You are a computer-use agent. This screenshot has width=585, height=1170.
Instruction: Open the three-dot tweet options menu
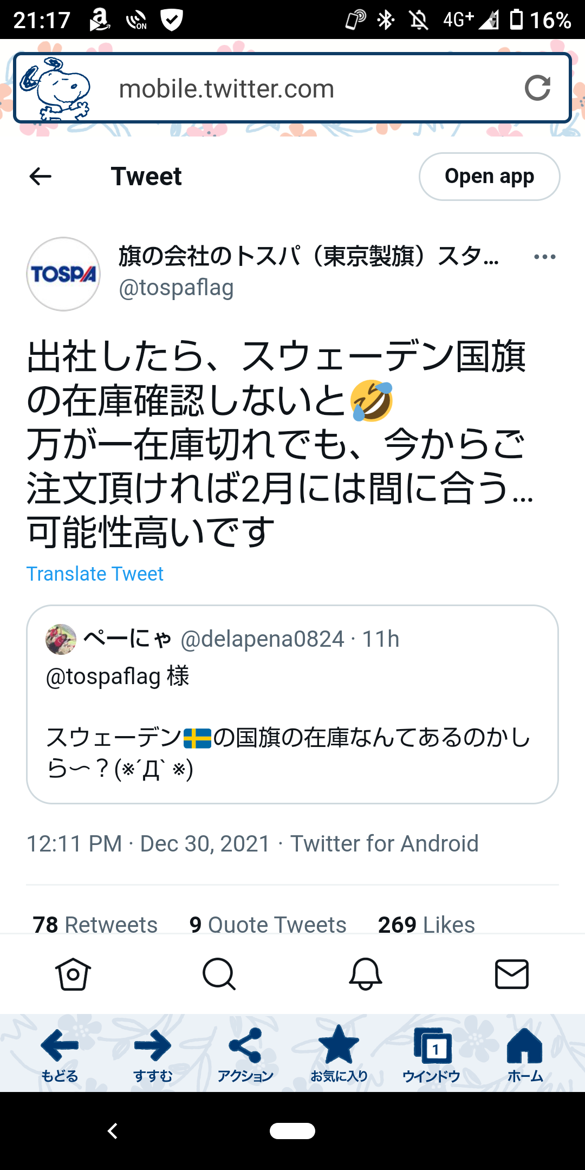click(544, 257)
